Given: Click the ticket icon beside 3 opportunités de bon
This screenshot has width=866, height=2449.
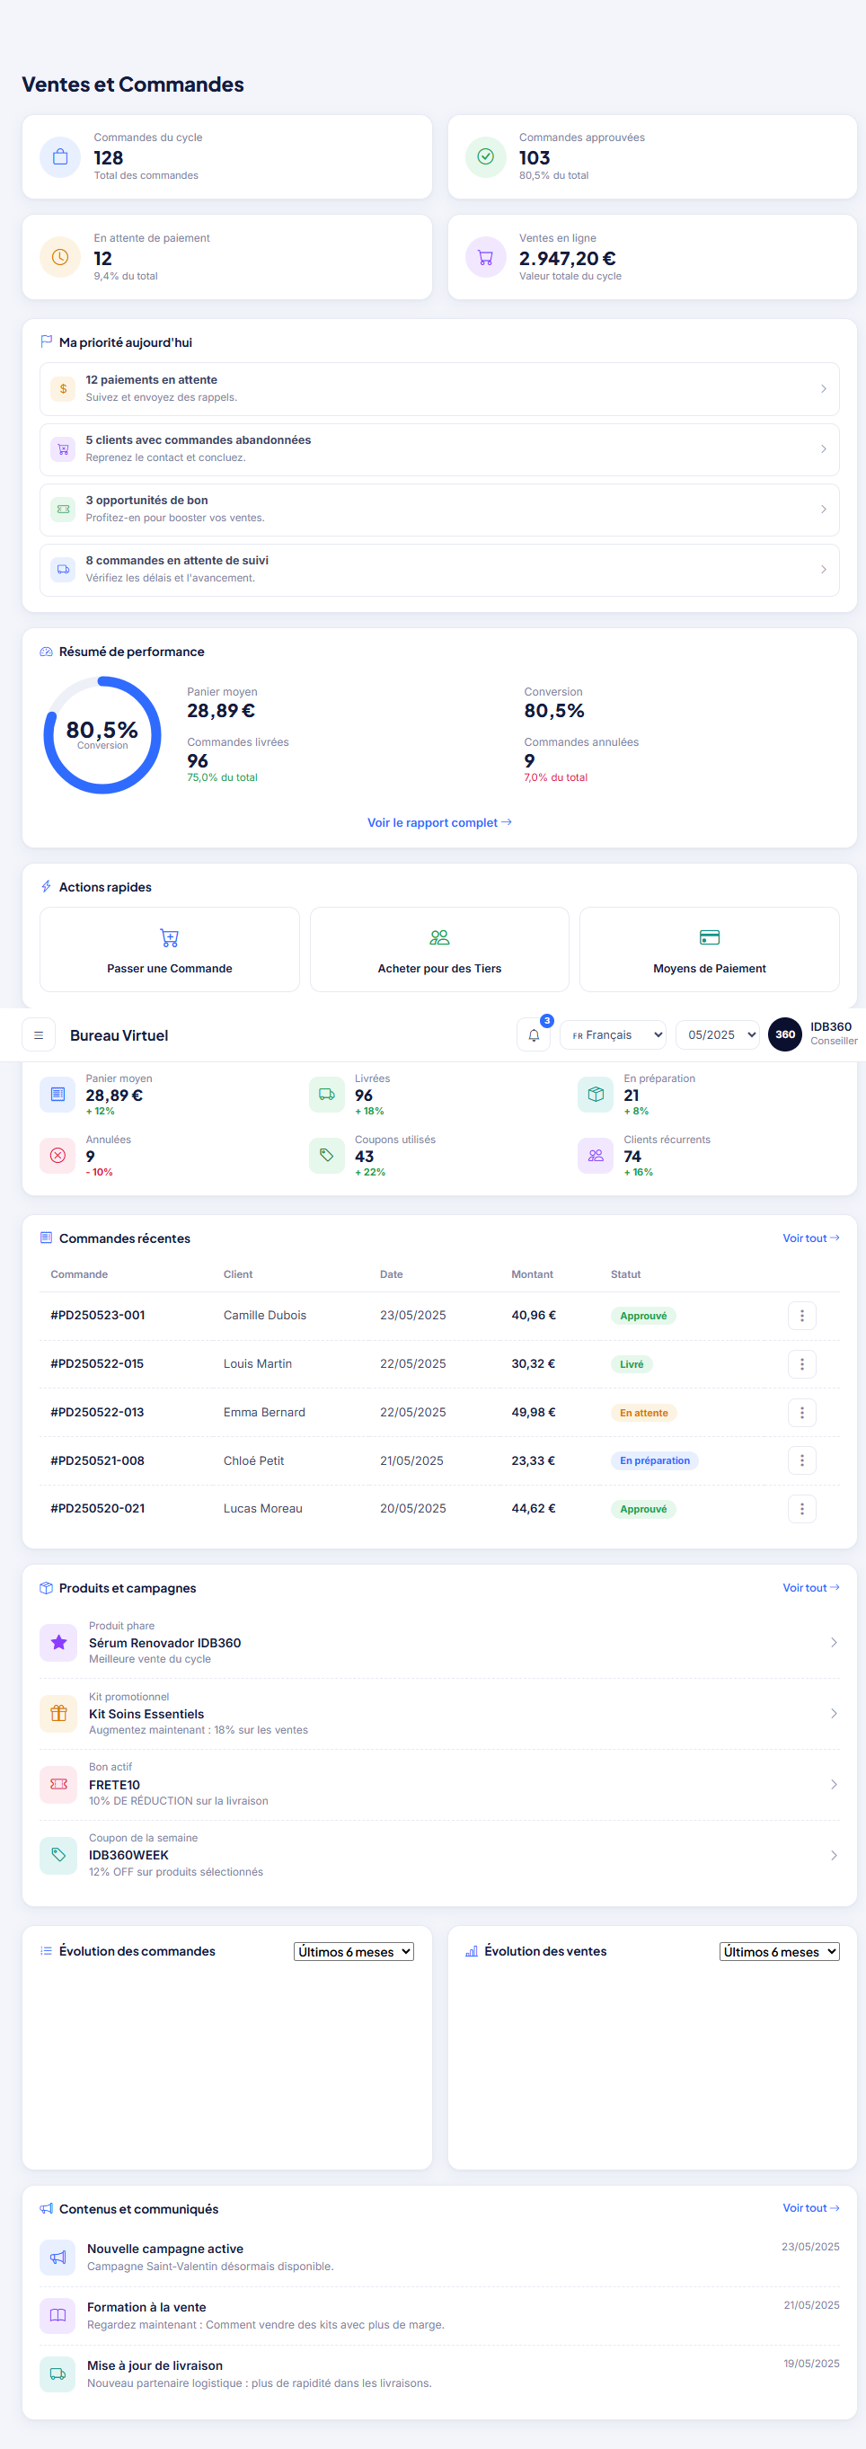Looking at the screenshot, I should coord(63,510).
